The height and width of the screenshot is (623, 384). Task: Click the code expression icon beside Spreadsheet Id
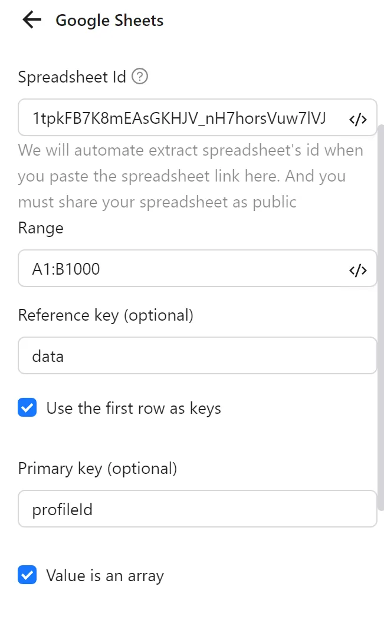tap(358, 118)
